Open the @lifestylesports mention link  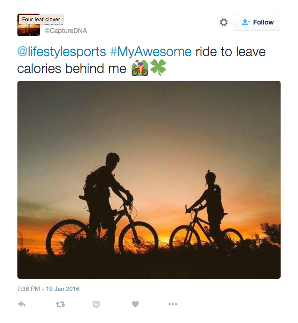(62, 51)
